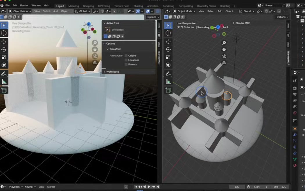Click the viewport zoom magnifier icon

[95, 43]
